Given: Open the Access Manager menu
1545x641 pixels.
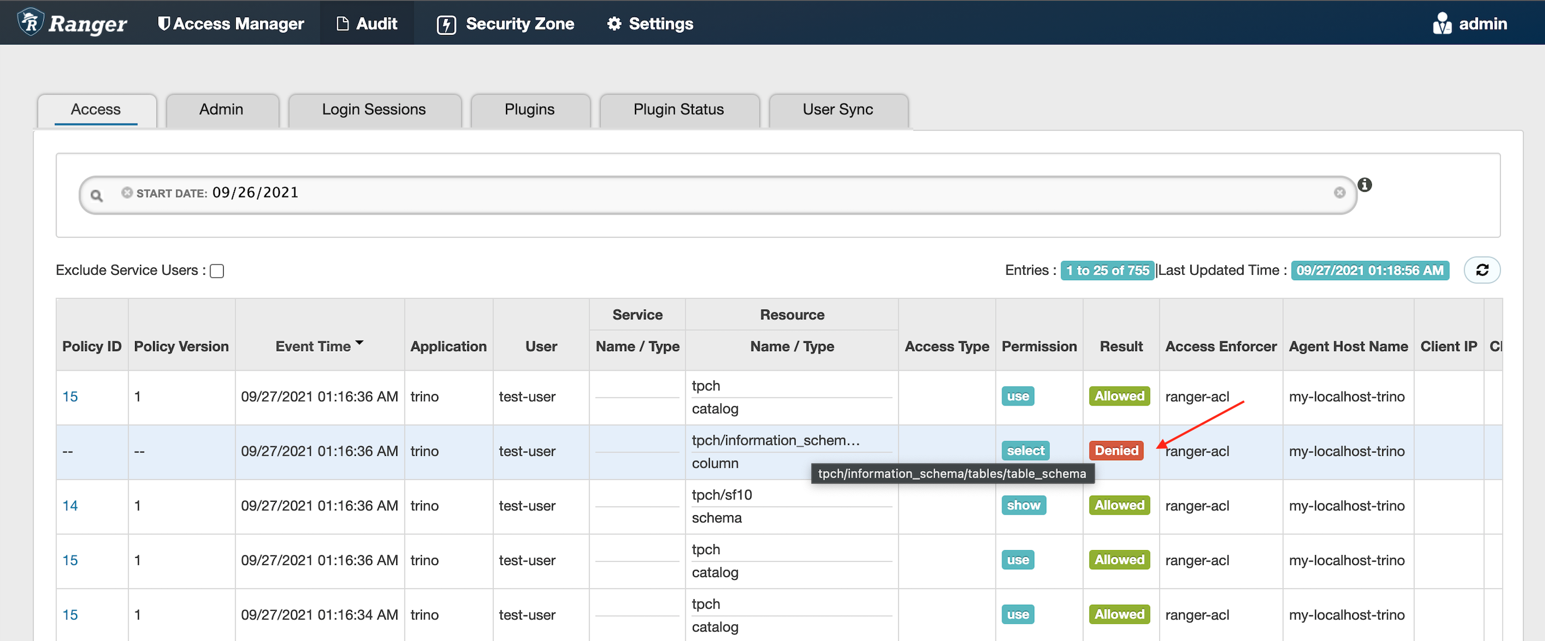Looking at the screenshot, I should click(x=231, y=23).
